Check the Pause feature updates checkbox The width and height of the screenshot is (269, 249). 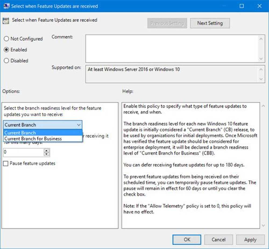(6, 163)
